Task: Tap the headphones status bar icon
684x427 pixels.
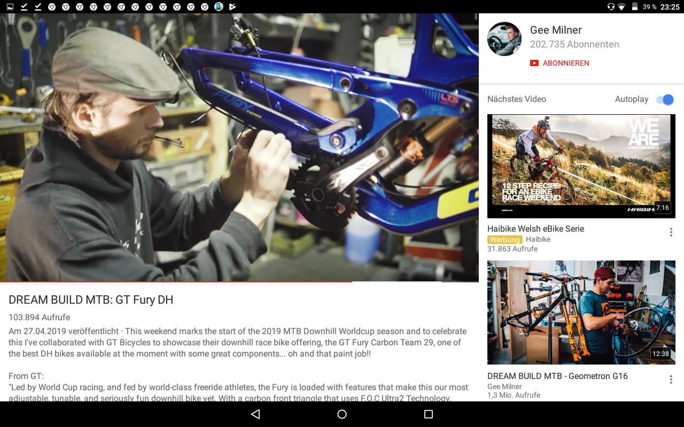Action: pos(611,7)
